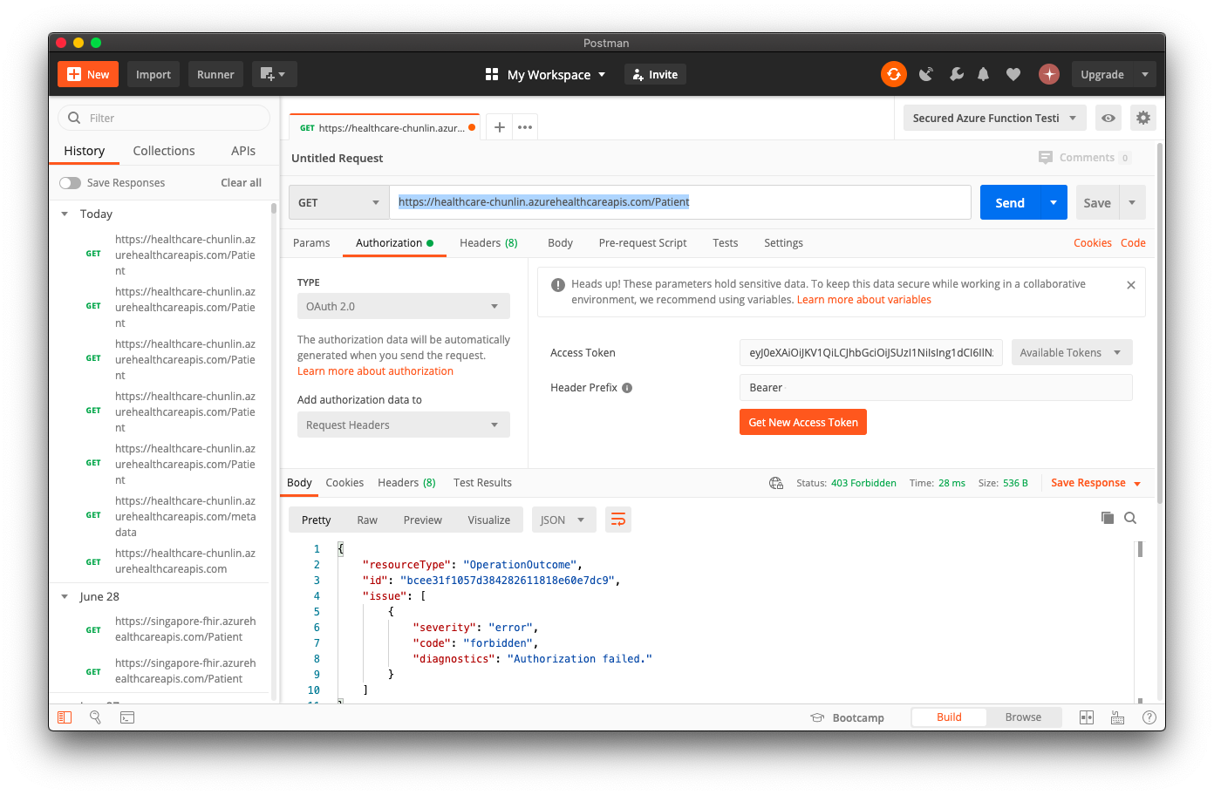This screenshot has width=1214, height=795.
Task: Collapse the June 28 history group
Action: [x=65, y=596]
